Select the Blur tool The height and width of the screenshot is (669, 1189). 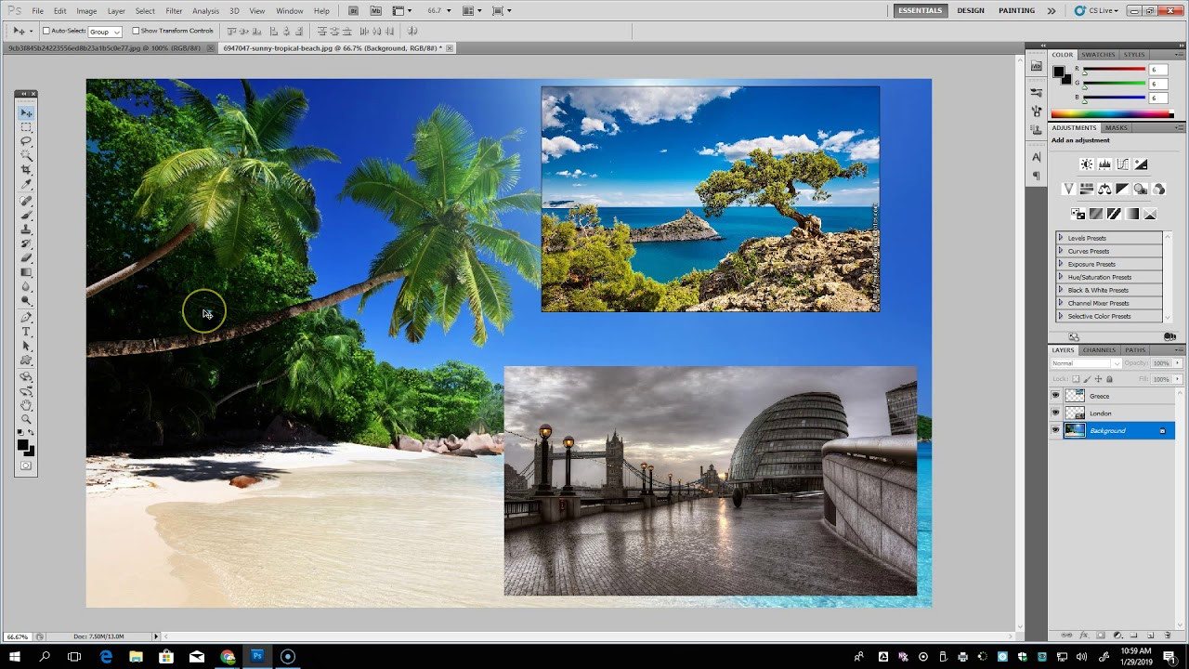pos(26,285)
